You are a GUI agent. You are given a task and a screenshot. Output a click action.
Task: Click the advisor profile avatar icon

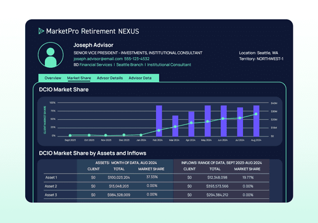[50, 55]
